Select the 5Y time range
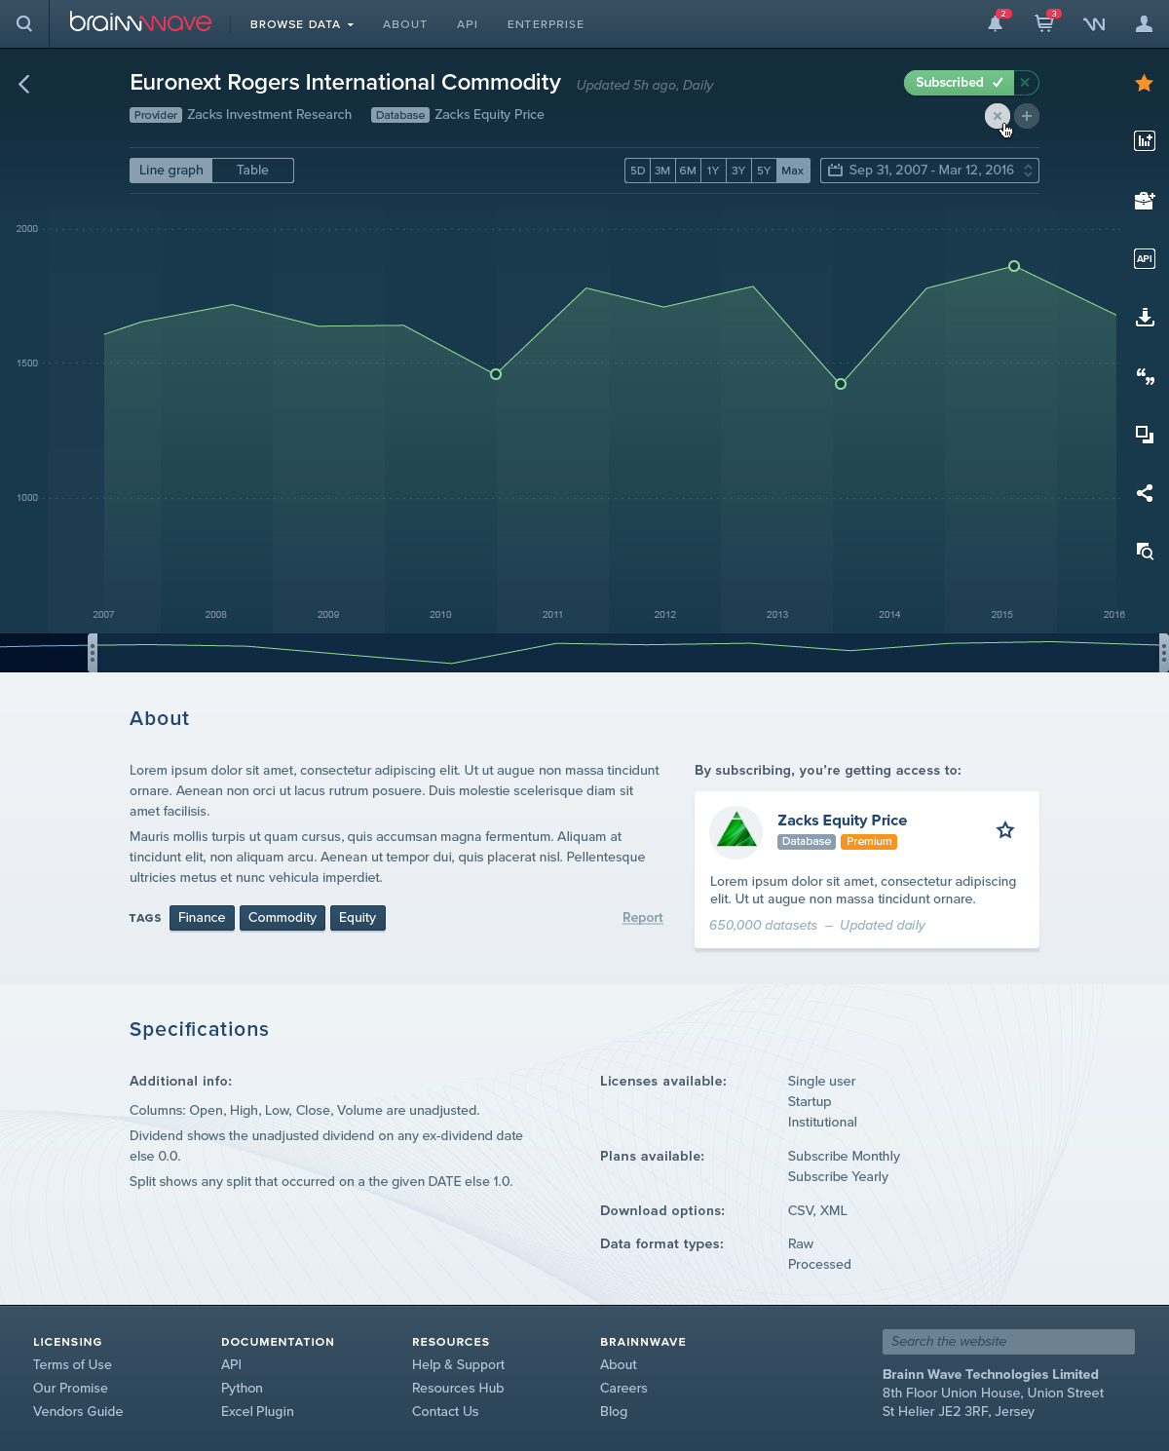Viewport: 1169px width, 1451px height. click(764, 171)
